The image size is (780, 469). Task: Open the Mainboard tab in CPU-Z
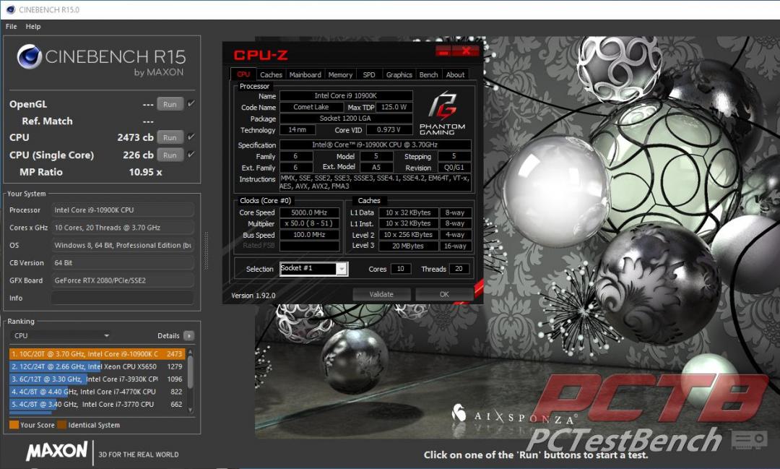(x=305, y=74)
